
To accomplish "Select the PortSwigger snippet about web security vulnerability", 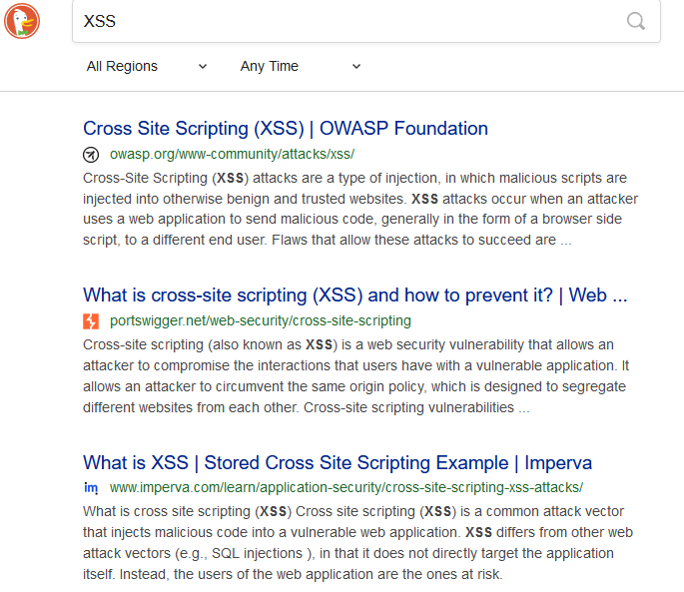I will click(355, 376).
